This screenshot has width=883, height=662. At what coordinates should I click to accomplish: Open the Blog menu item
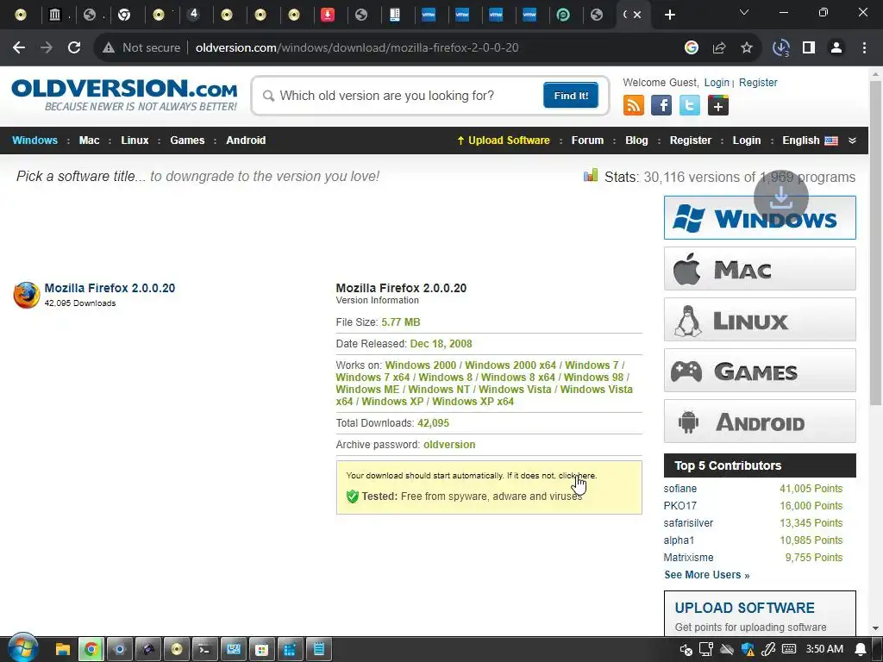coord(636,141)
